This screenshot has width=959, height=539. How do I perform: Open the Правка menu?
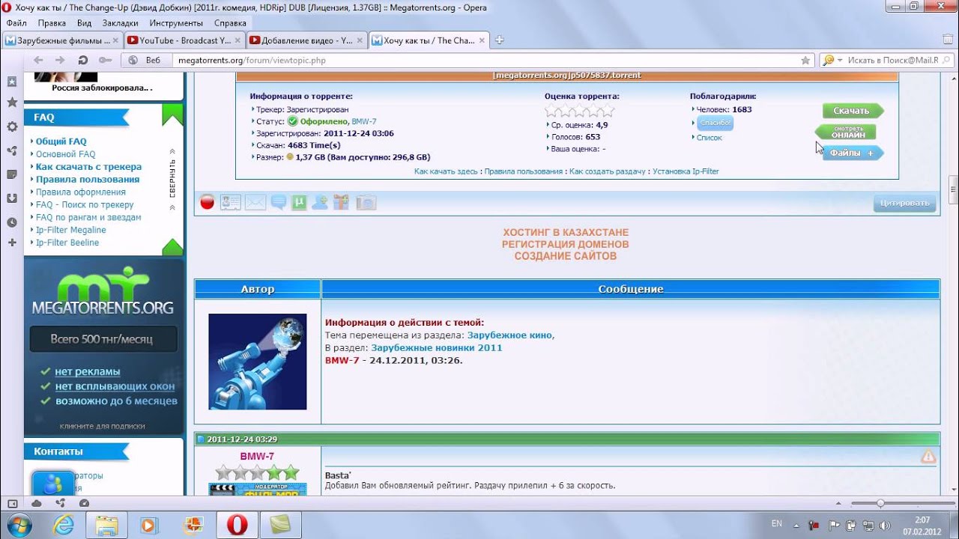click(52, 23)
